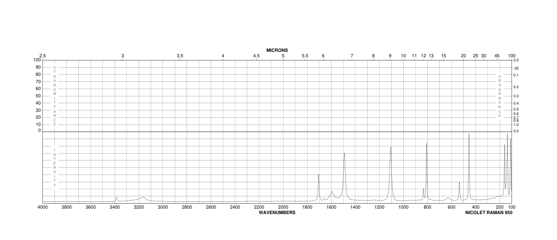Click the strong peak near 1490 wavenumbers
Image resolution: width=557 pixels, height=240 pixels.
coord(344,153)
